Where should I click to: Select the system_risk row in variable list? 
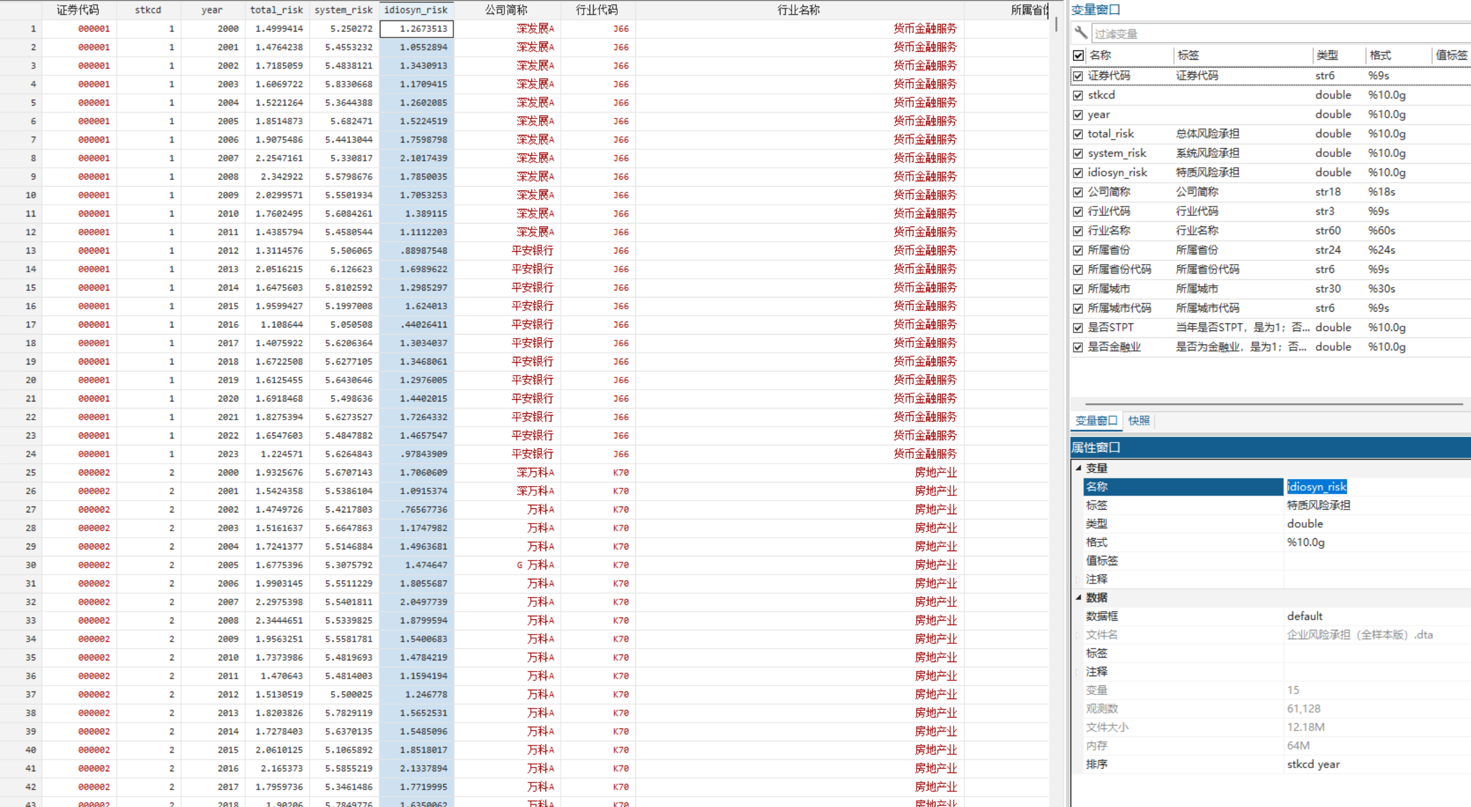1117,153
